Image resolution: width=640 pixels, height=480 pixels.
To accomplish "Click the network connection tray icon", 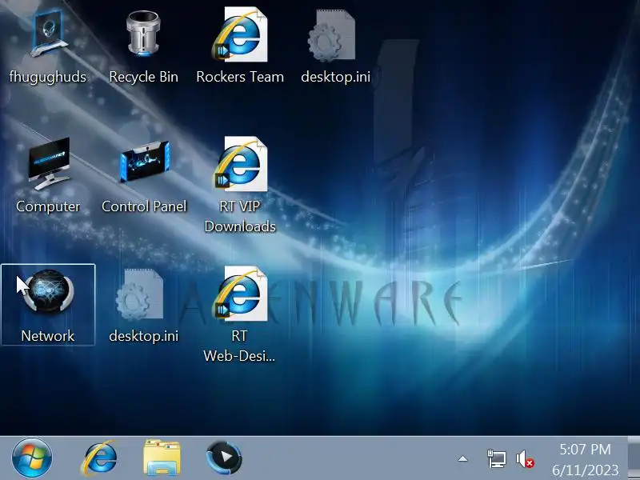I will point(497,458).
